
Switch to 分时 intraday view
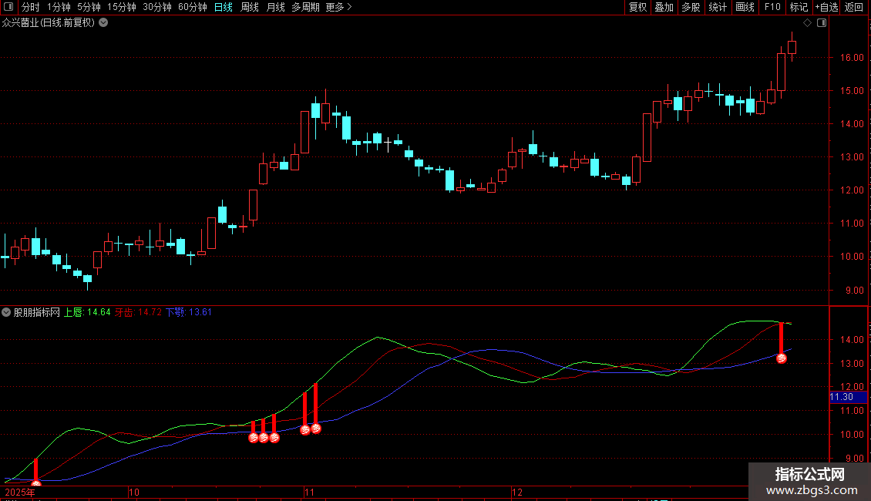click(x=31, y=7)
